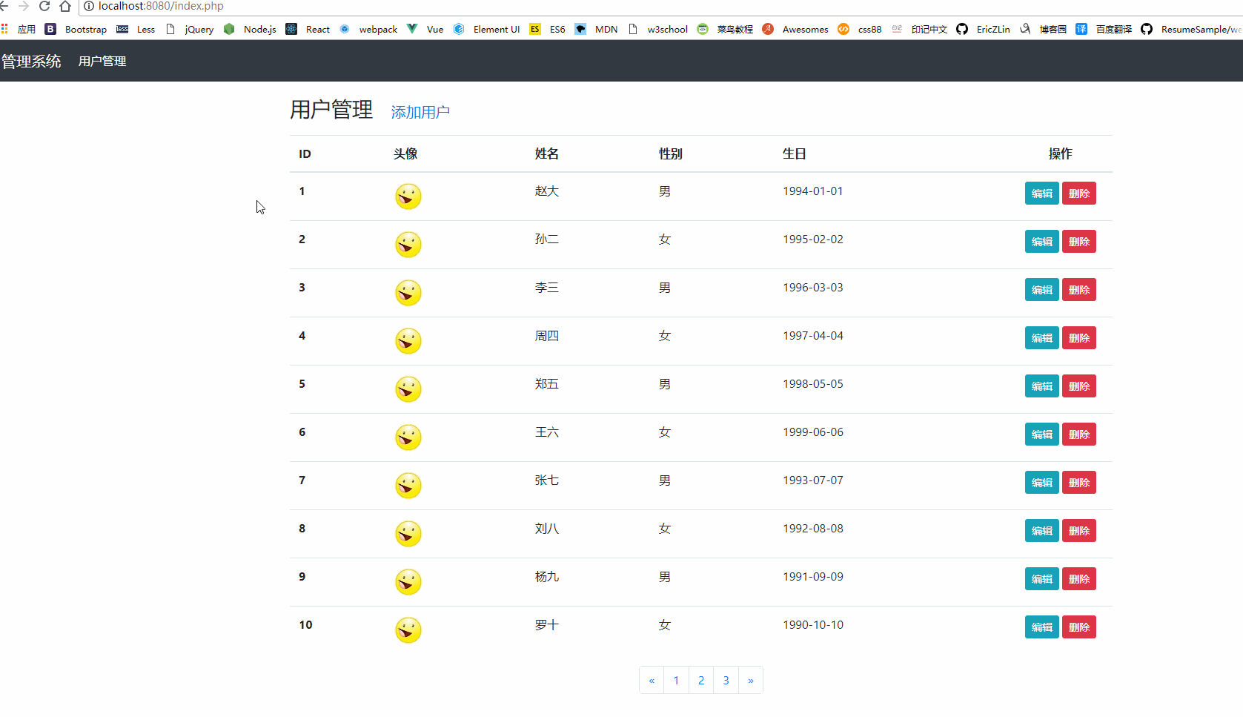Click the avatar of user 罗十
1243x717 pixels.
[x=408, y=630]
